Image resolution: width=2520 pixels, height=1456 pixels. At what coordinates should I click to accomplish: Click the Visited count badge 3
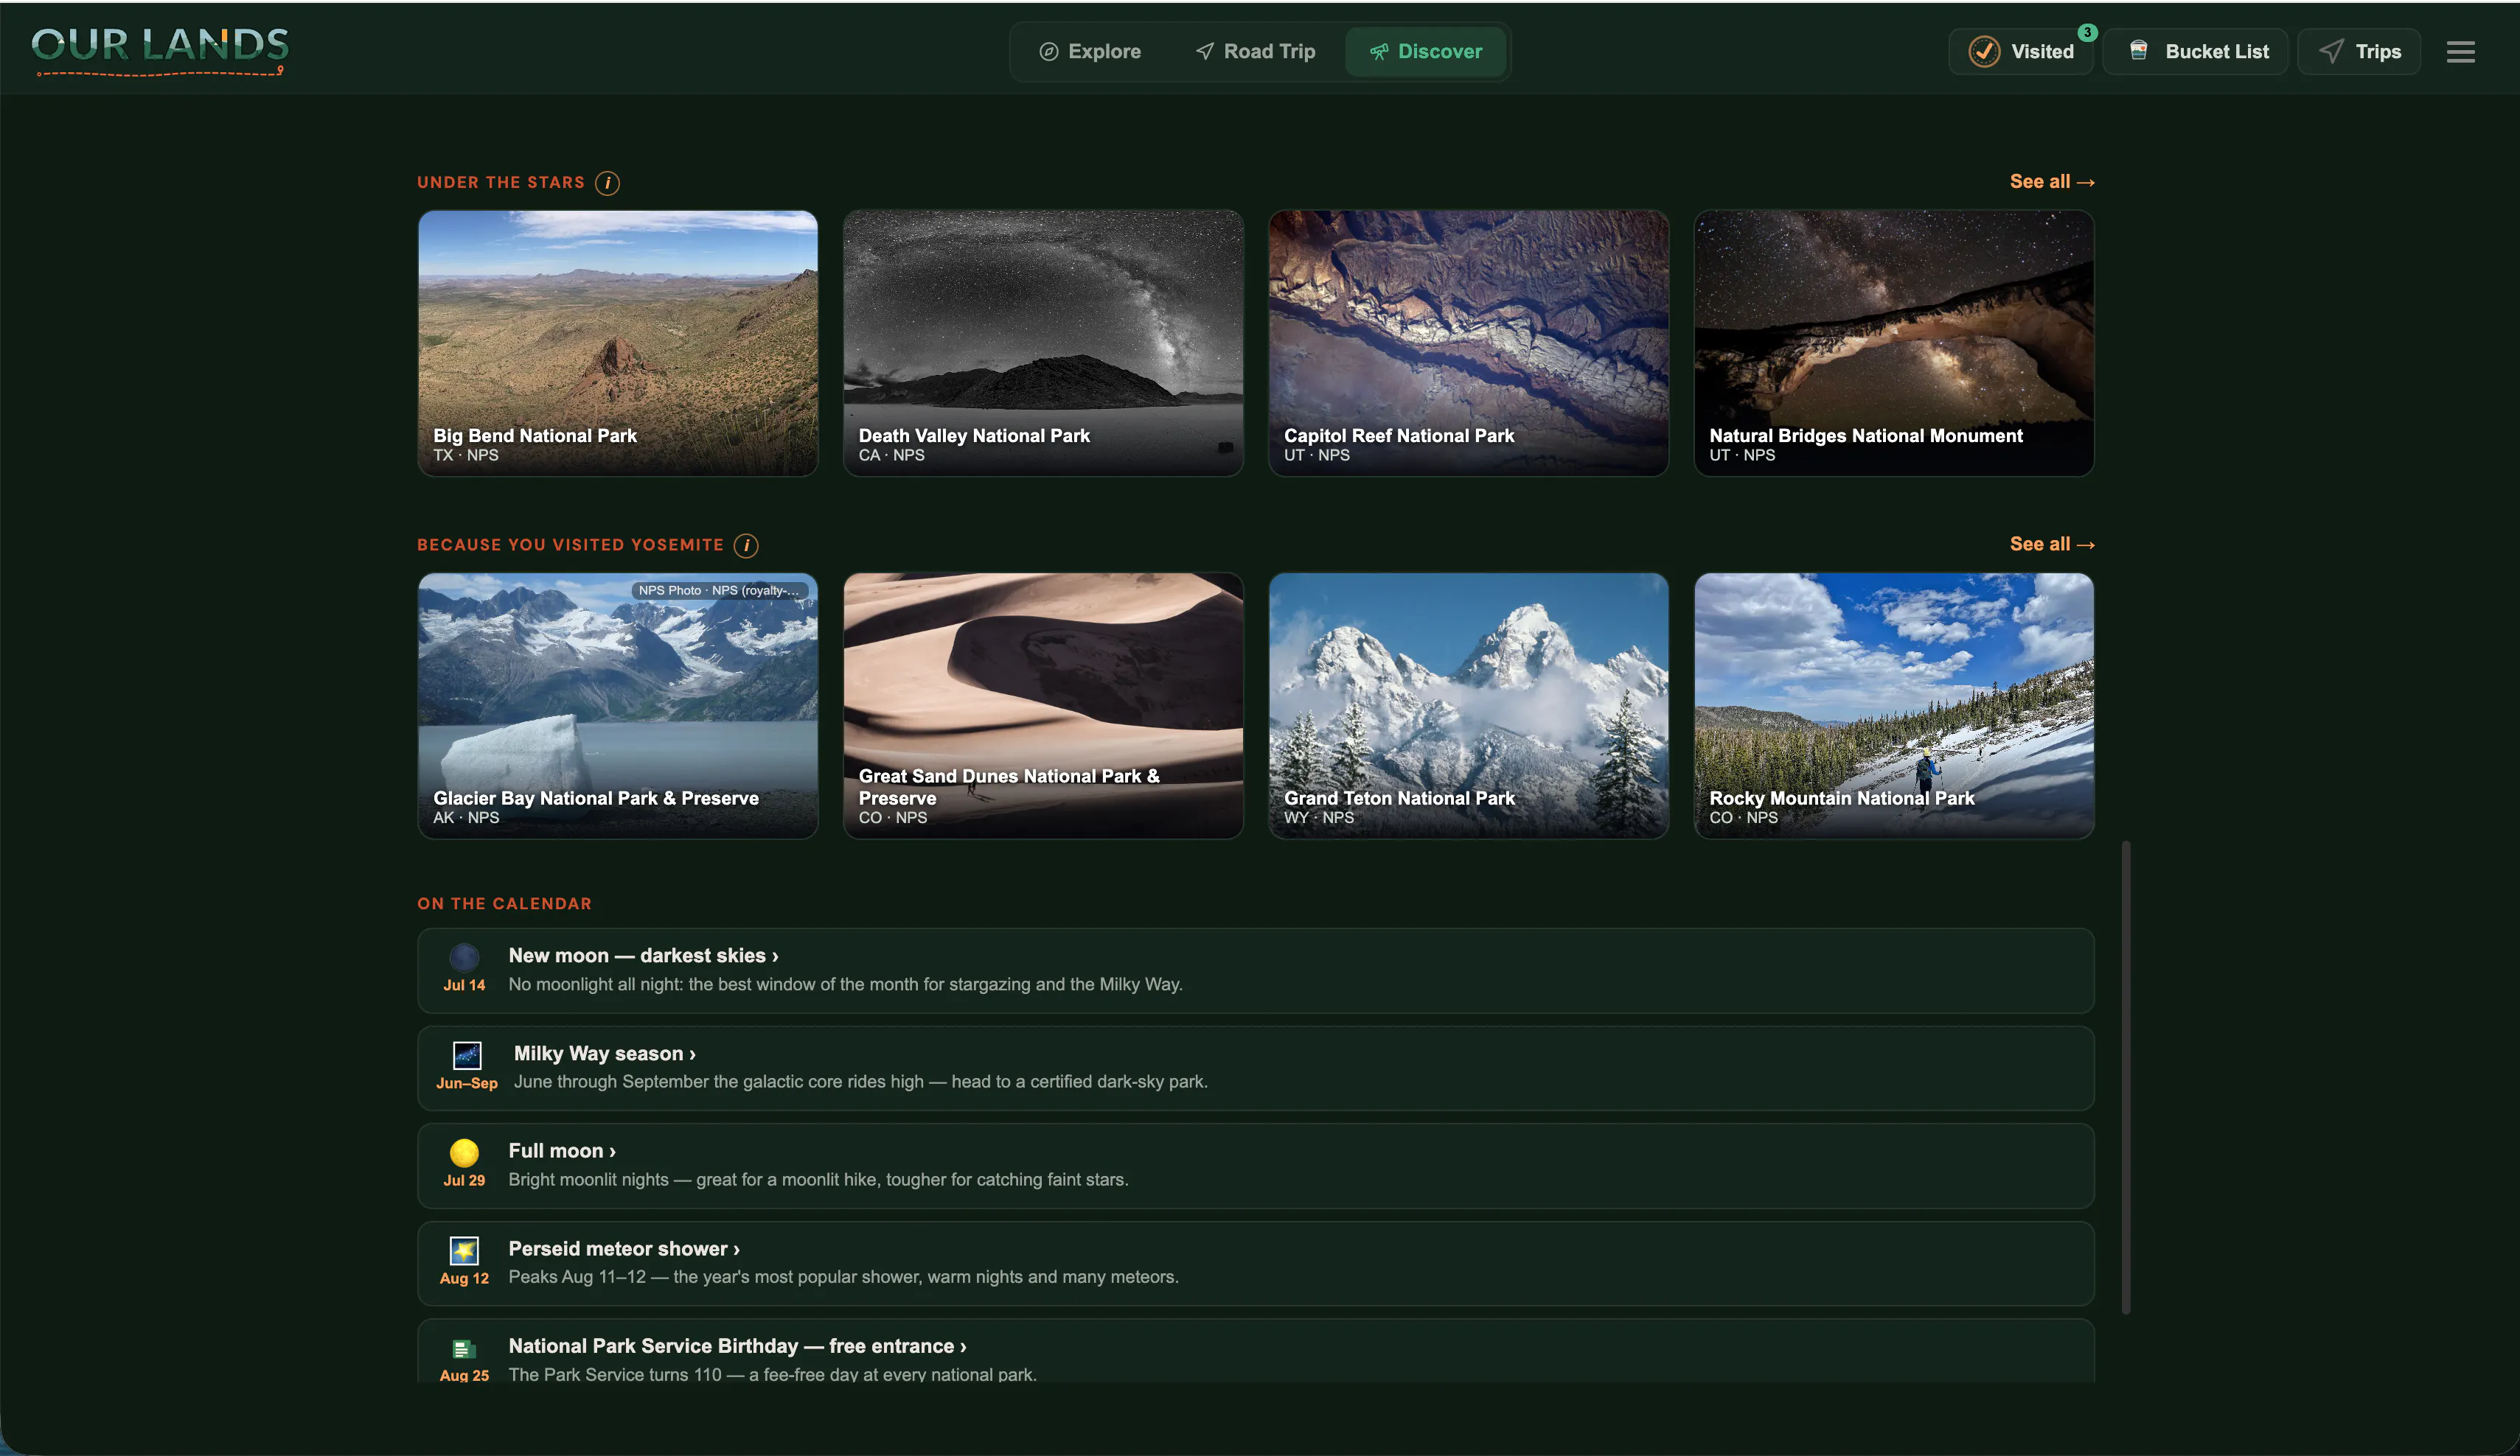[x=2087, y=32]
